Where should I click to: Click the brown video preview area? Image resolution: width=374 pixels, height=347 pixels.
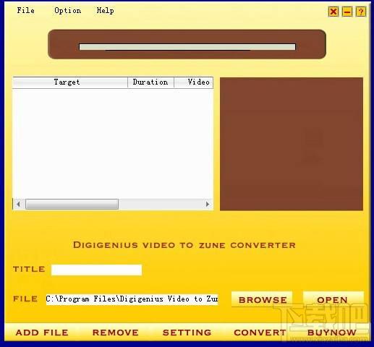[x=292, y=144]
